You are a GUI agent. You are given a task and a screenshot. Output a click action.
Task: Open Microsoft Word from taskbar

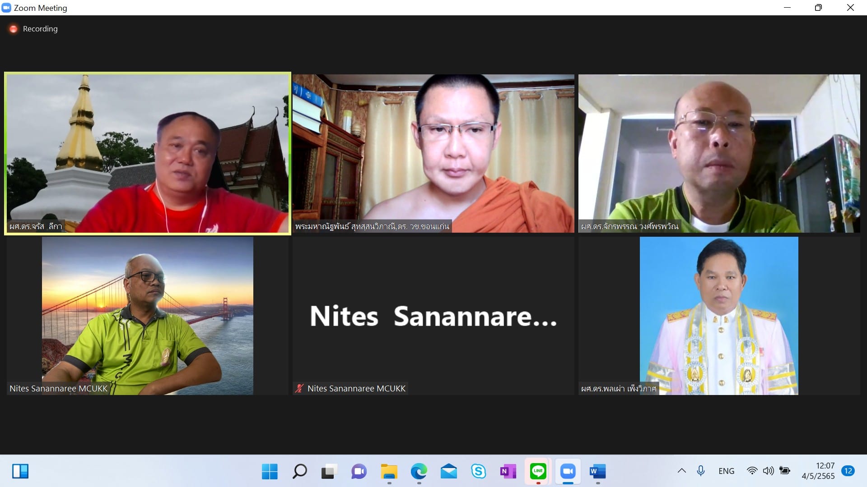tap(597, 471)
